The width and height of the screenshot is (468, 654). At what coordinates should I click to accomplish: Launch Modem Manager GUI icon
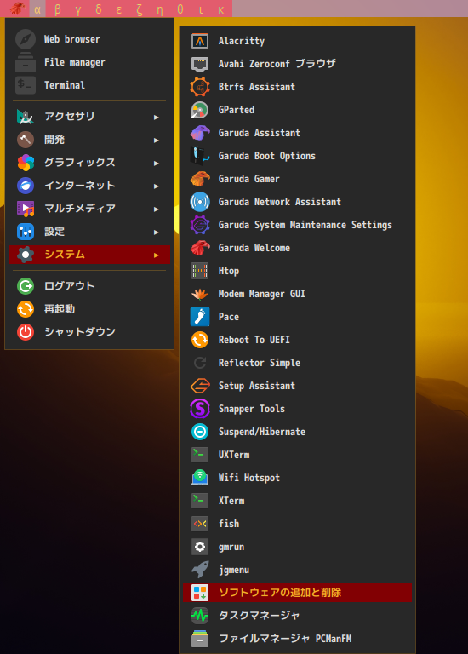pos(200,294)
